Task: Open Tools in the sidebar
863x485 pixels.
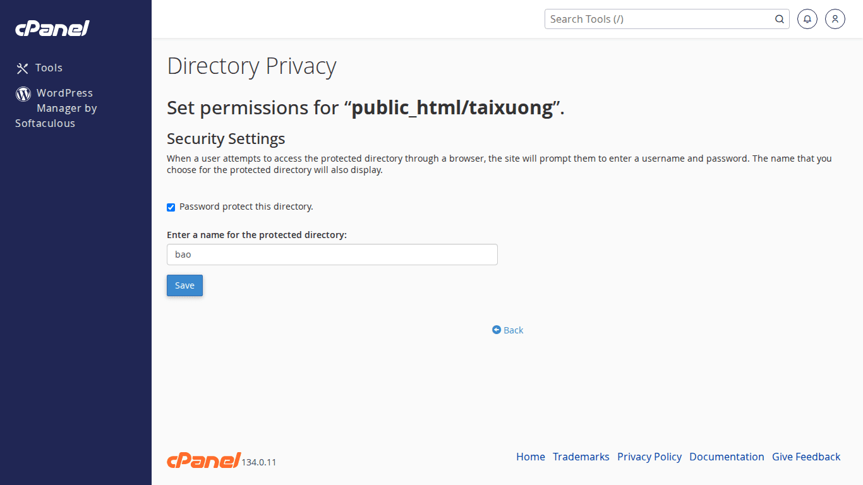Action: [x=49, y=68]
